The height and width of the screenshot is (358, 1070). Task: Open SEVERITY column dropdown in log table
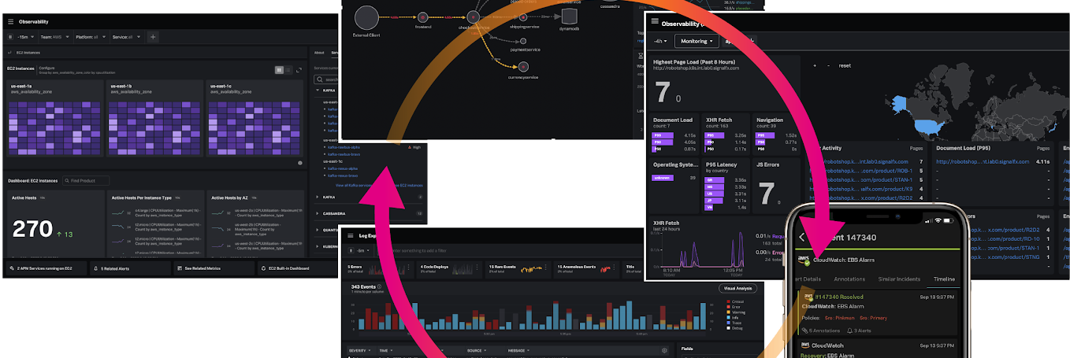tap(359, 350)
